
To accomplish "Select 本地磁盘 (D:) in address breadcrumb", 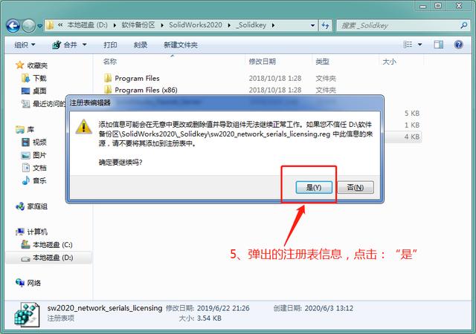I will (87, 24).
